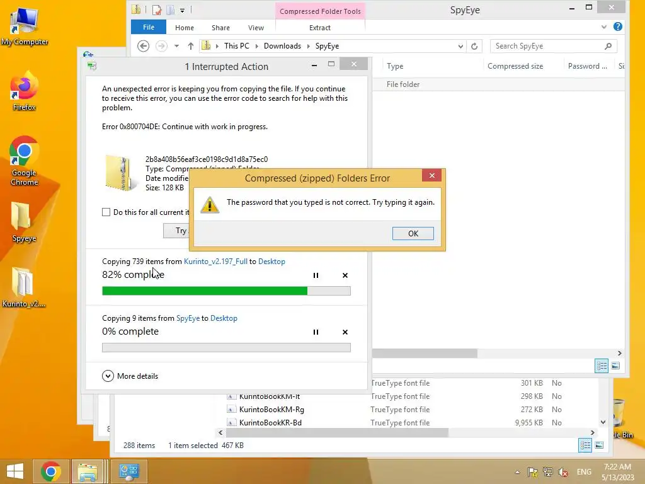Check 'Do this for all current items'
The width and height of the screenshot is (645, 484).
click(x=106, y=212)
